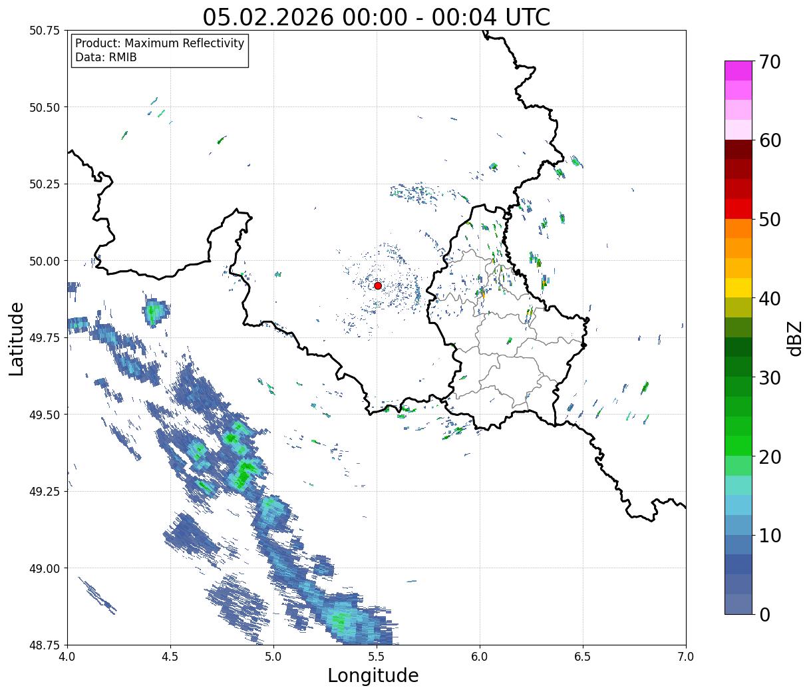Click the magenta top colorbar segment
This screenshot has width=811, height=692.
(738, 71)
